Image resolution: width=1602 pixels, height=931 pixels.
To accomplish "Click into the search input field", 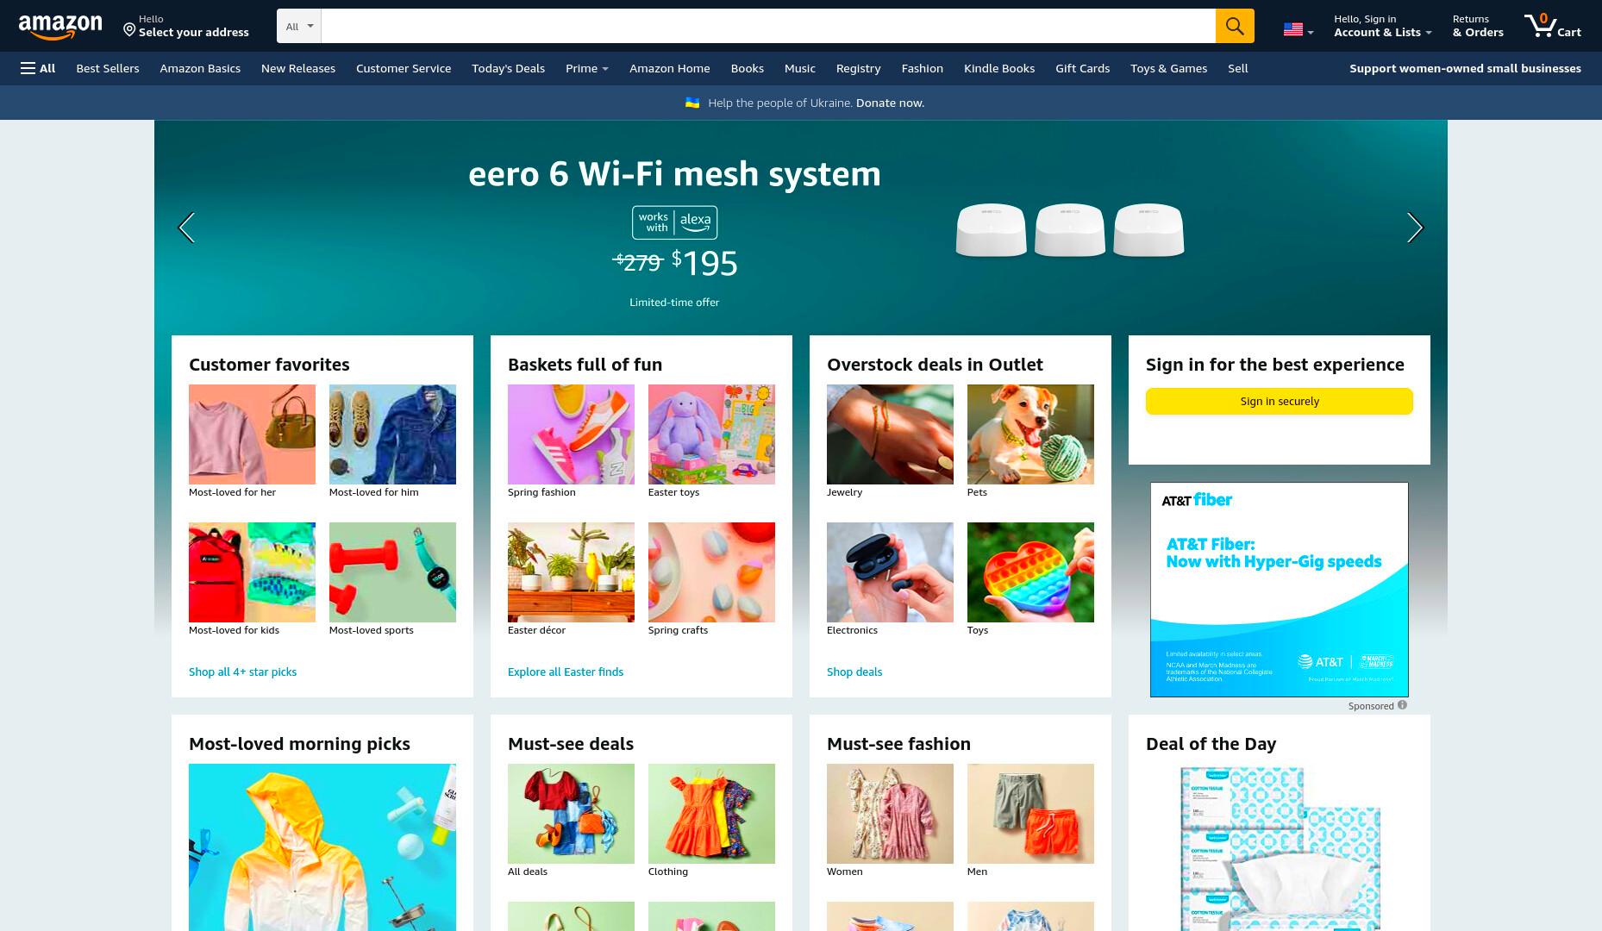I will tap(768, 26).
